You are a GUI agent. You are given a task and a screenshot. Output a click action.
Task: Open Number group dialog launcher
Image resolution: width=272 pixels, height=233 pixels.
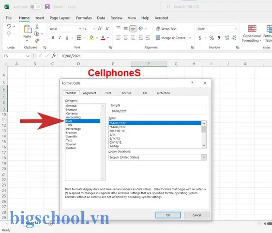tap(237, 48)
